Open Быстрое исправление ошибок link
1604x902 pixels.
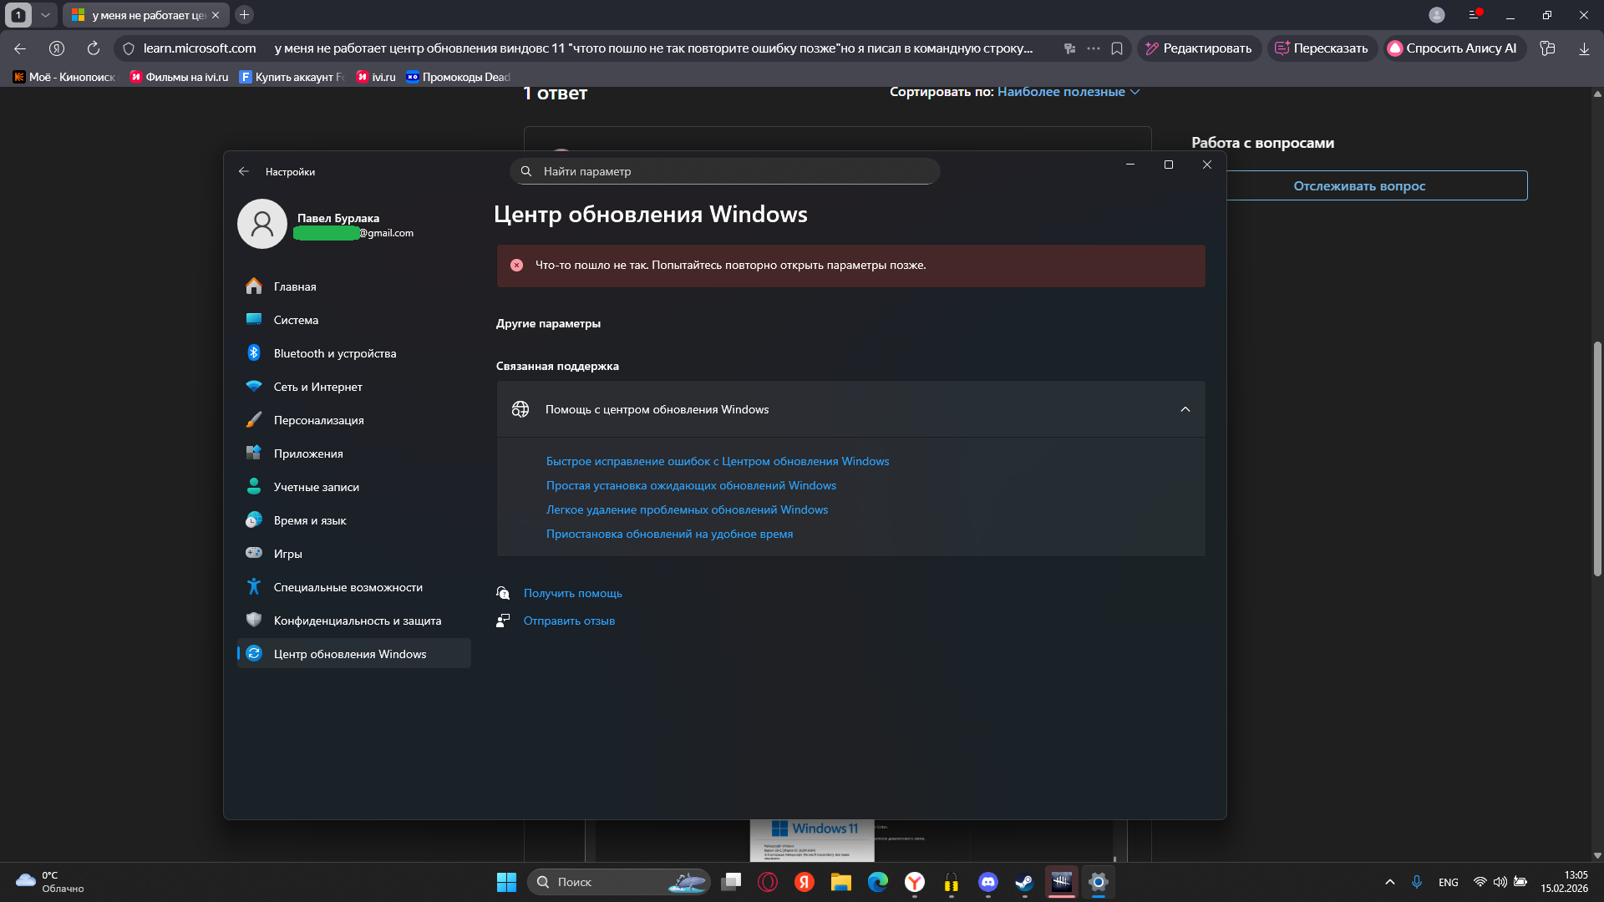718,461
